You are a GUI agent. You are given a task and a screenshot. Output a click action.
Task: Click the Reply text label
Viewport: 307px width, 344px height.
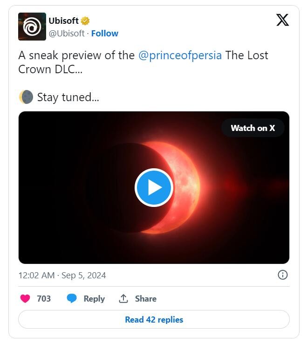pos(94,299)
